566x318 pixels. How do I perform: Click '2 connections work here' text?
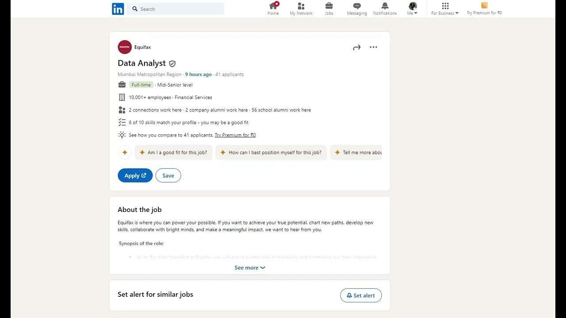[155, 110]
